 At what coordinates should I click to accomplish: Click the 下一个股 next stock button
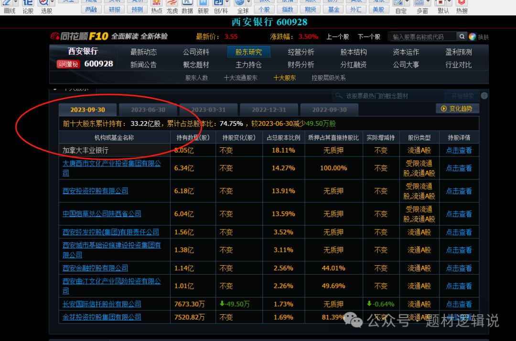pyautogui.click(x=369, y=37)
